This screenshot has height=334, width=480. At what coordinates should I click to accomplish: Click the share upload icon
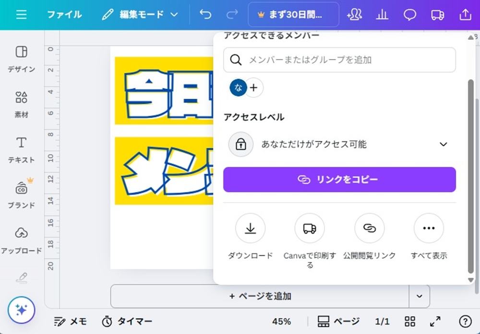pos(465,15)
